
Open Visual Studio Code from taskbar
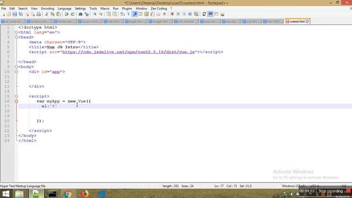(x=101, y=194)
